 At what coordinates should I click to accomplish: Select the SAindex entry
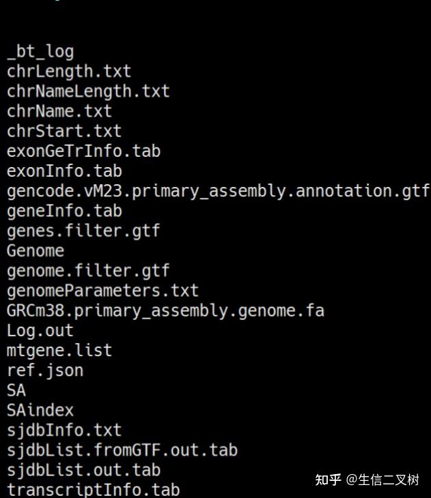[x=40, y=410]
